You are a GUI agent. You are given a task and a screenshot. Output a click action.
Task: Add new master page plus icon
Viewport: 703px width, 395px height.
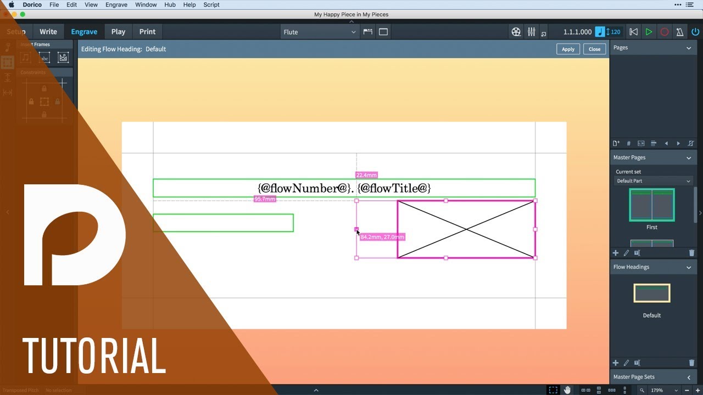coord(616,253)
